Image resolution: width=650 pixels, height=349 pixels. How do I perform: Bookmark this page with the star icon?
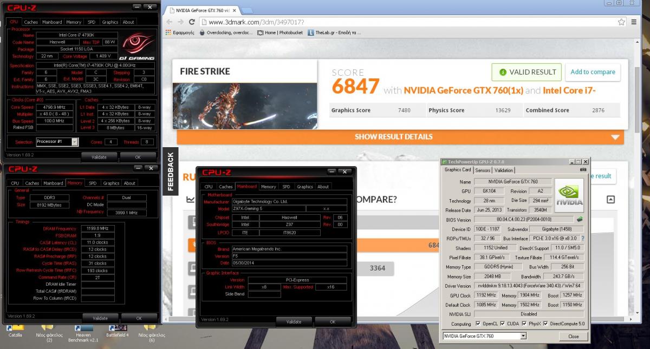pyautogui.click(x=622, y=22)
